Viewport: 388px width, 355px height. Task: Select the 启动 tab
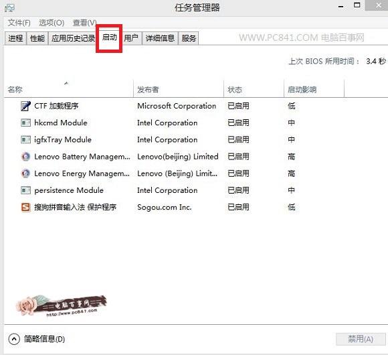click(109, 38)
